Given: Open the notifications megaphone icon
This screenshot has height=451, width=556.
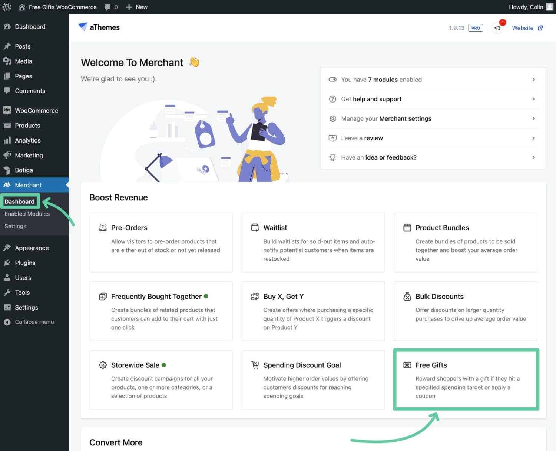Looking at the screenshot, I should (x=497, y=28).
